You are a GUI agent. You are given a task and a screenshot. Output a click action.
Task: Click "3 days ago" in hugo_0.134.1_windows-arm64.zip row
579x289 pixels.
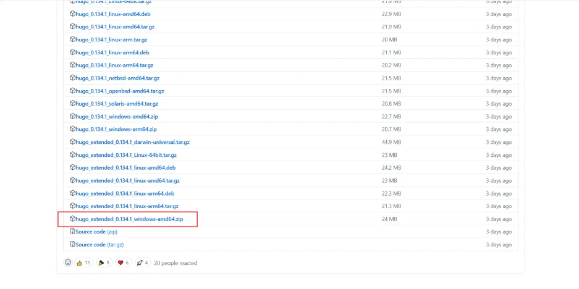pos(499,129)
